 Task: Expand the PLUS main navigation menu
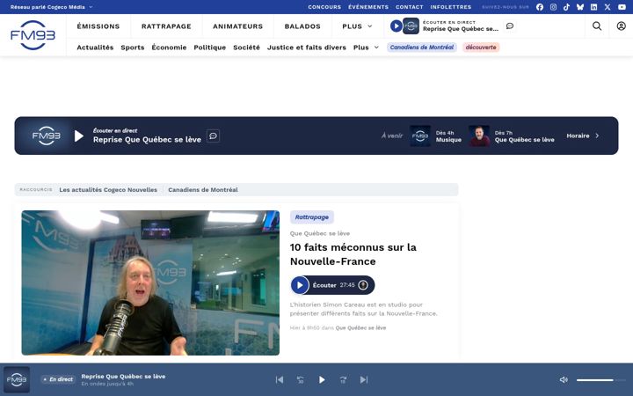(357, 26)
